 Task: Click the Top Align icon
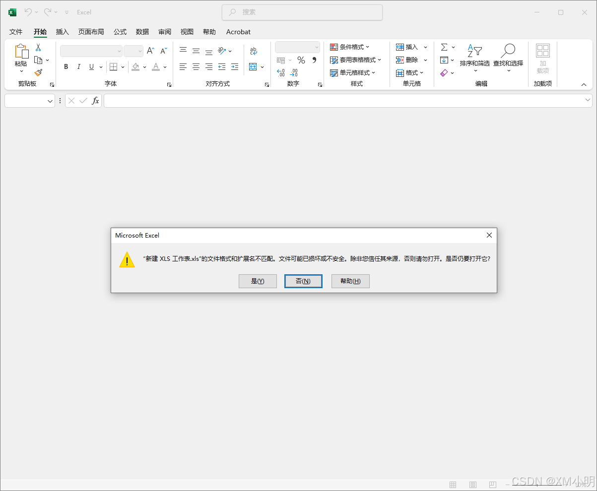(183, 51)
